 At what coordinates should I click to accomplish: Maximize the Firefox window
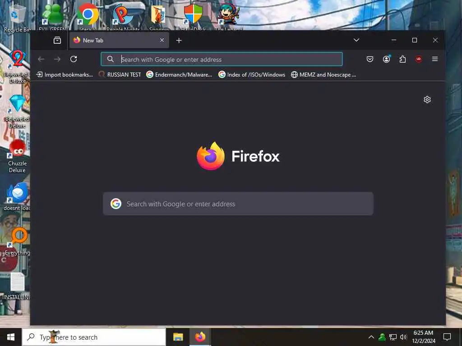[414, 40]
